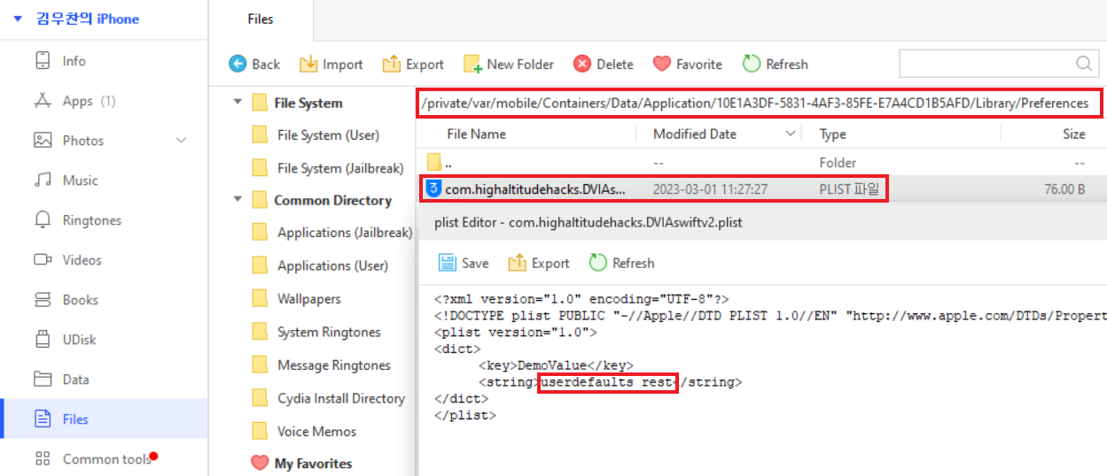Click the DemoValue key line

pyautogui.click(x=556, y=365)
